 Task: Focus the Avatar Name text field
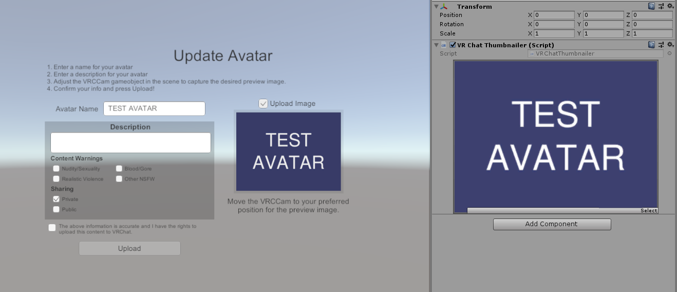[x=154, y=108]
